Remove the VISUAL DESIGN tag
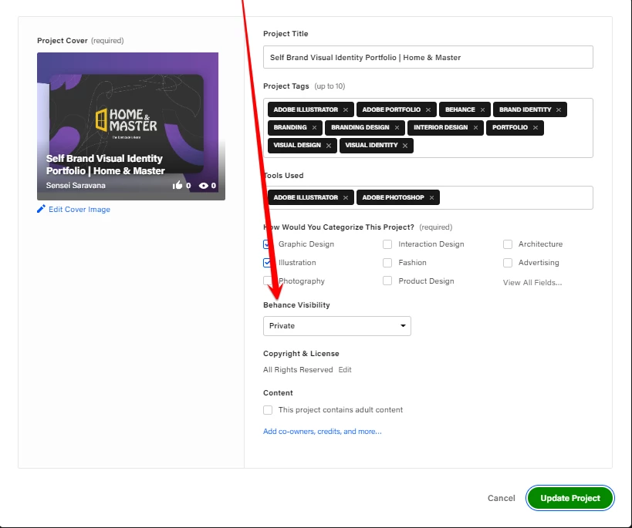The image size is (632, 528). (329, 146)
